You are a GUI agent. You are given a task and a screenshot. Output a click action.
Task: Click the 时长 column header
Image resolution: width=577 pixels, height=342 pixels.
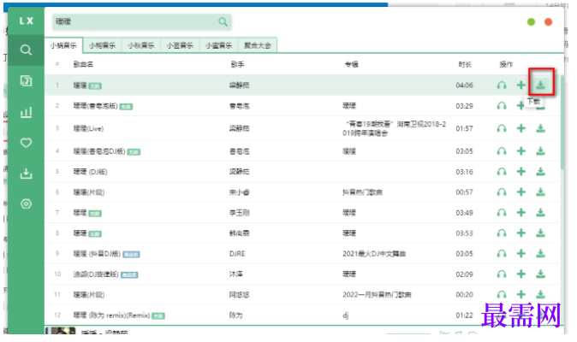[465, 64]
